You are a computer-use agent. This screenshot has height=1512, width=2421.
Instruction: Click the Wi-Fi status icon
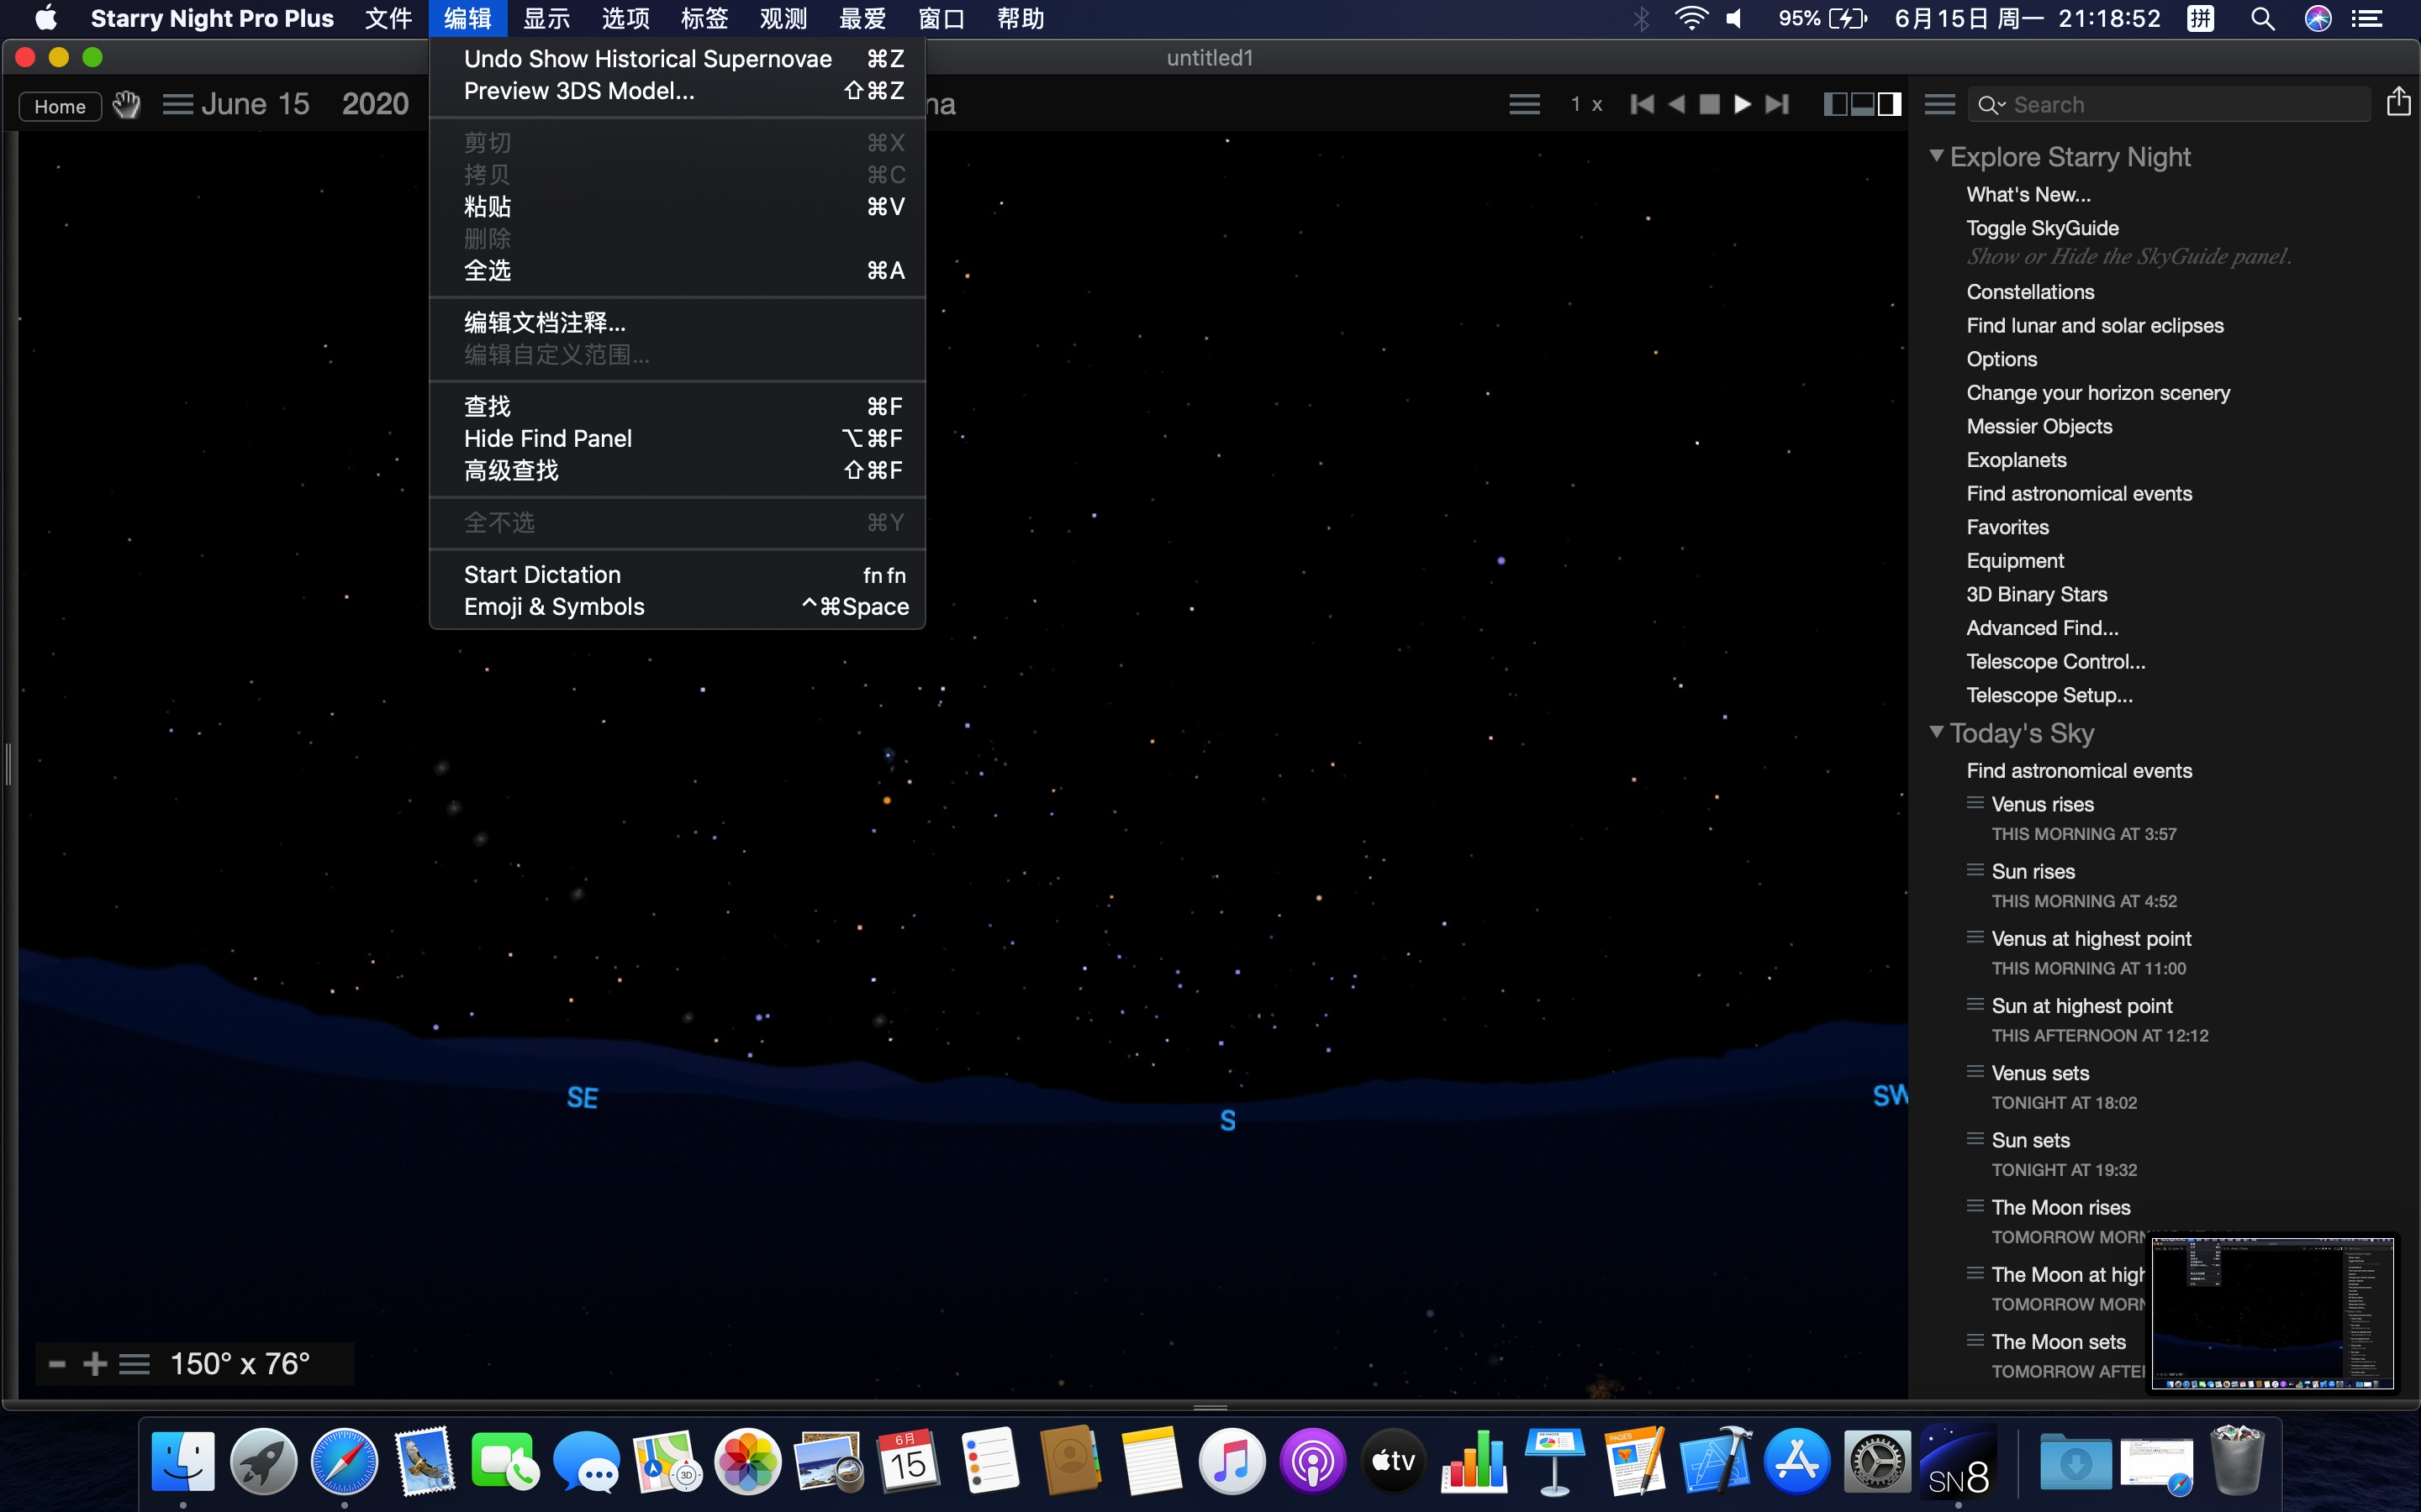[x=1690, y=18]
